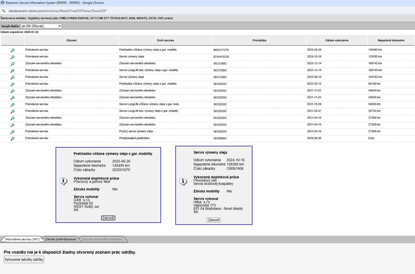Click the Štartovacia stránka breadcrumb link

point(13,18)
